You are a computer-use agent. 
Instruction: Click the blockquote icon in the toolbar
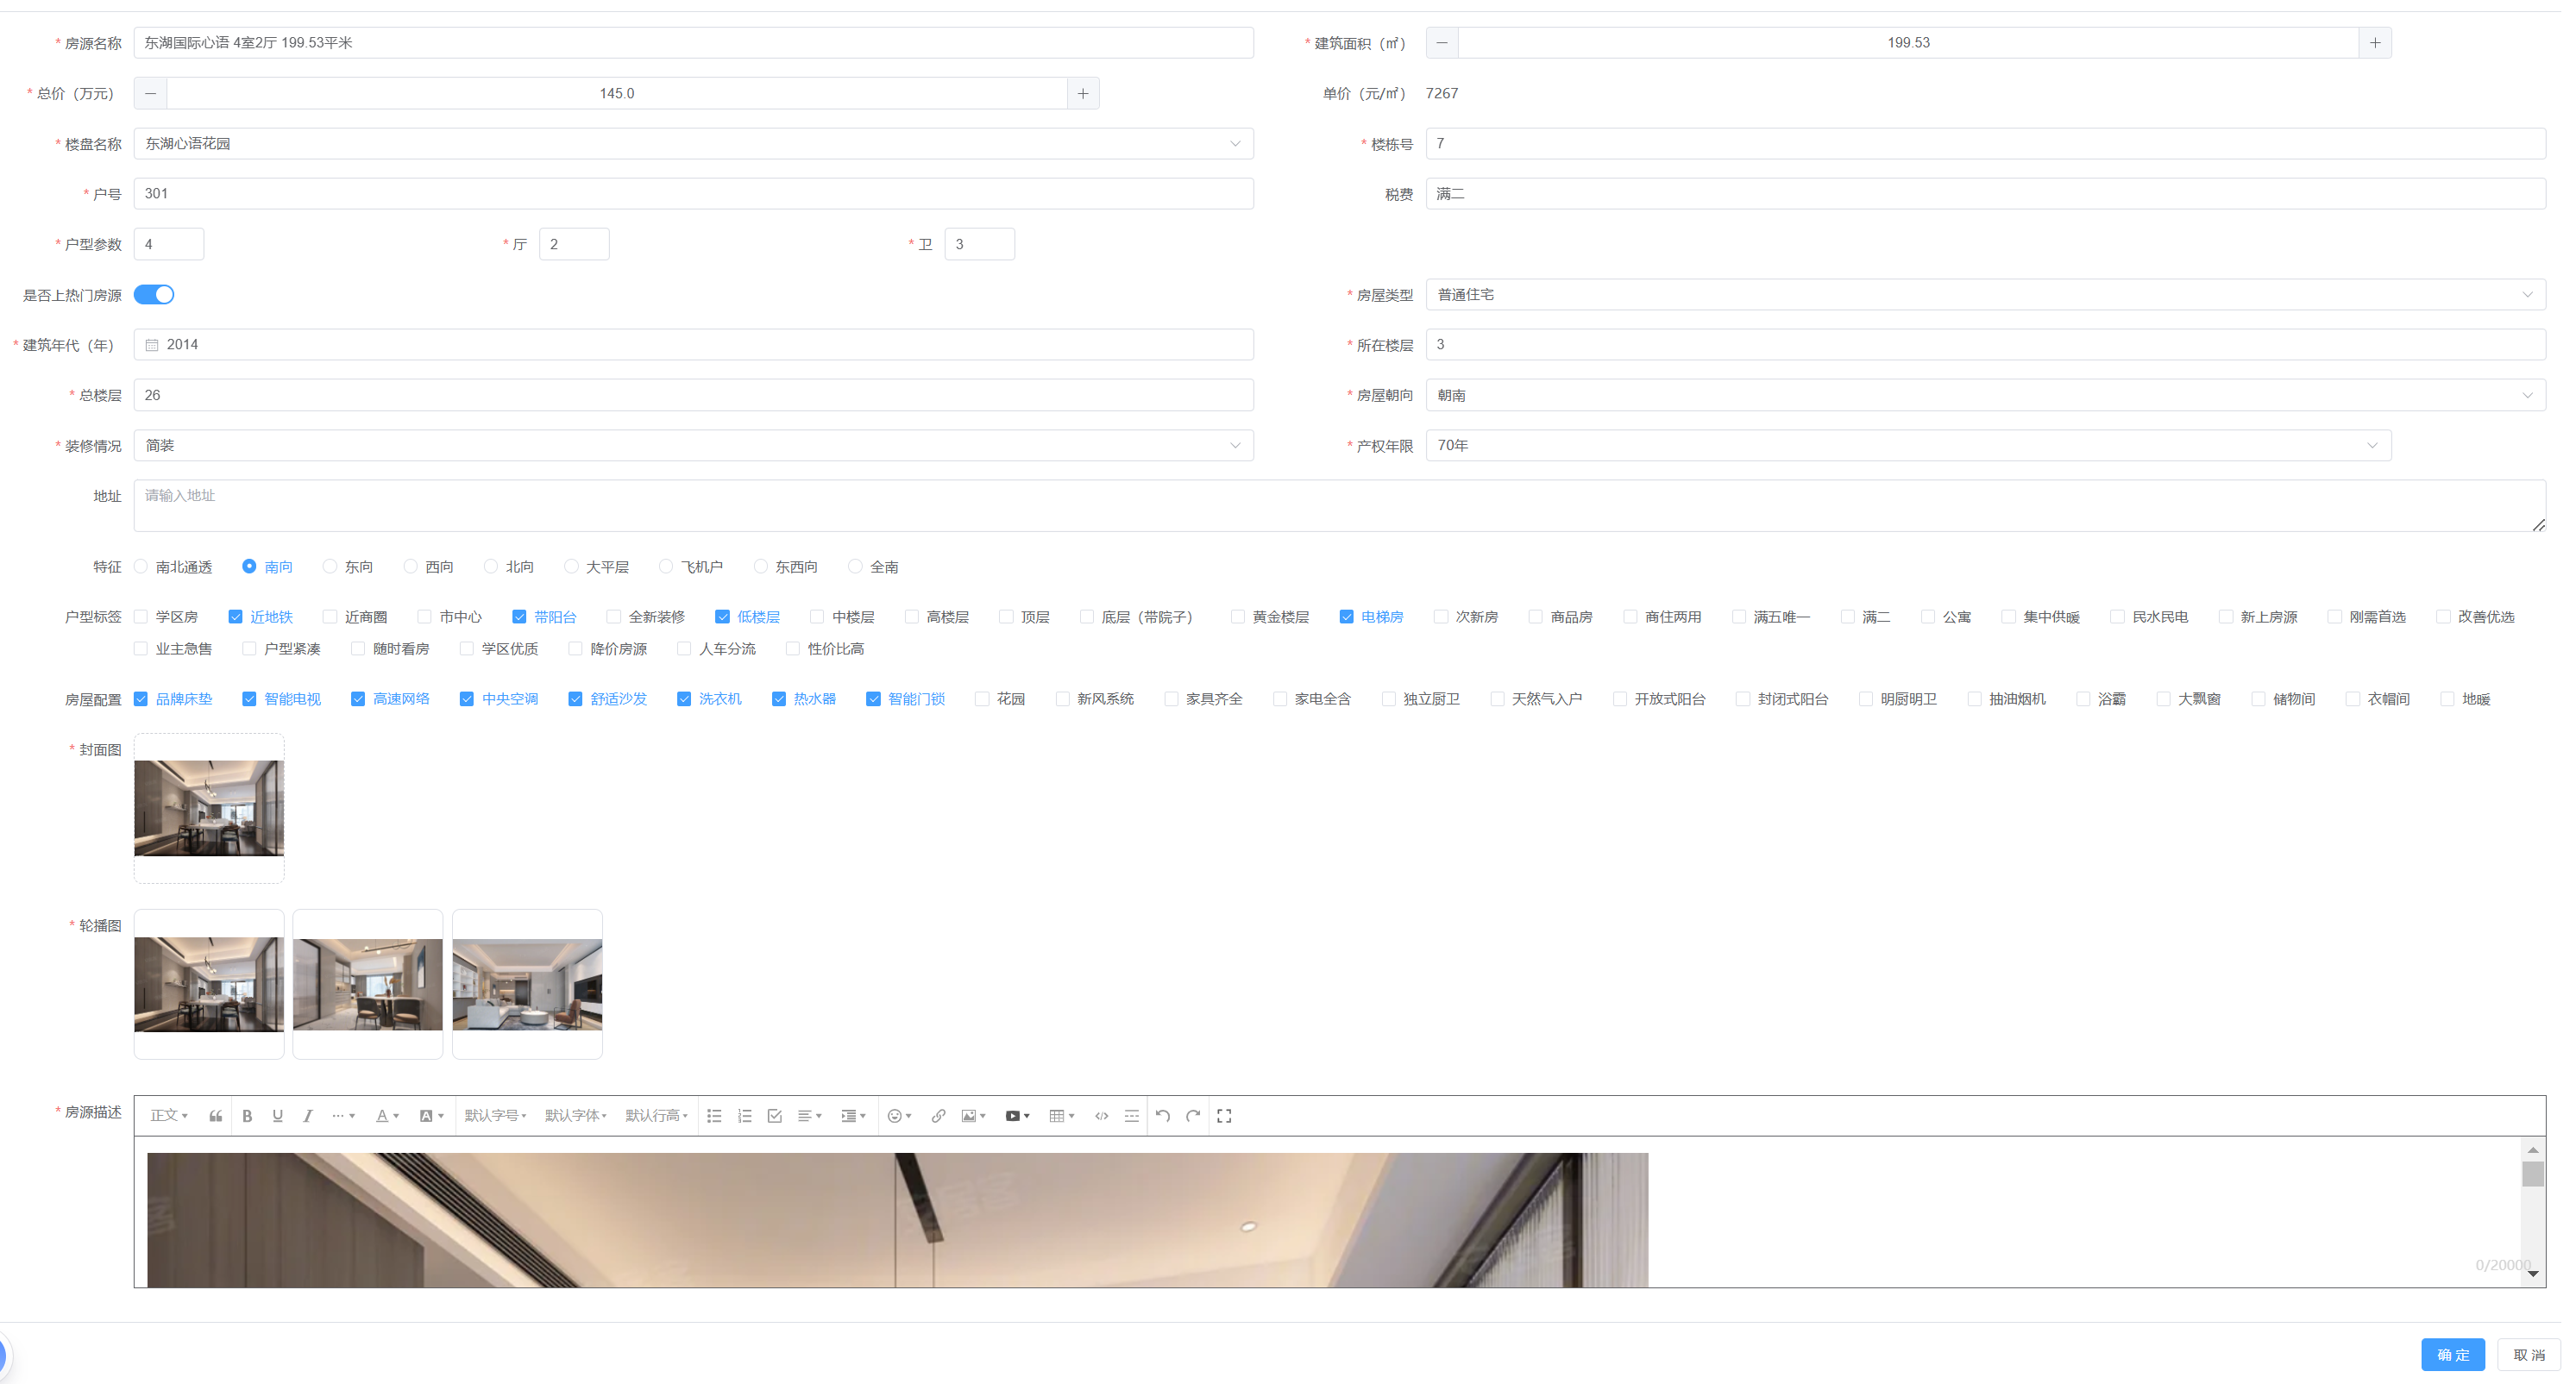[215, 1116]
